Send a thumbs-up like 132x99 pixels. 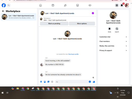[x=94, y=82]
